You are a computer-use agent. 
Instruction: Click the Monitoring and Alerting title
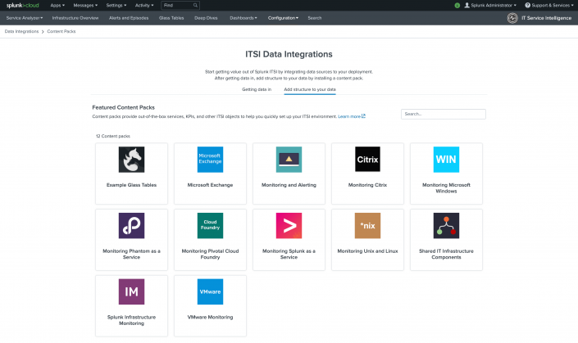point(289,185)
